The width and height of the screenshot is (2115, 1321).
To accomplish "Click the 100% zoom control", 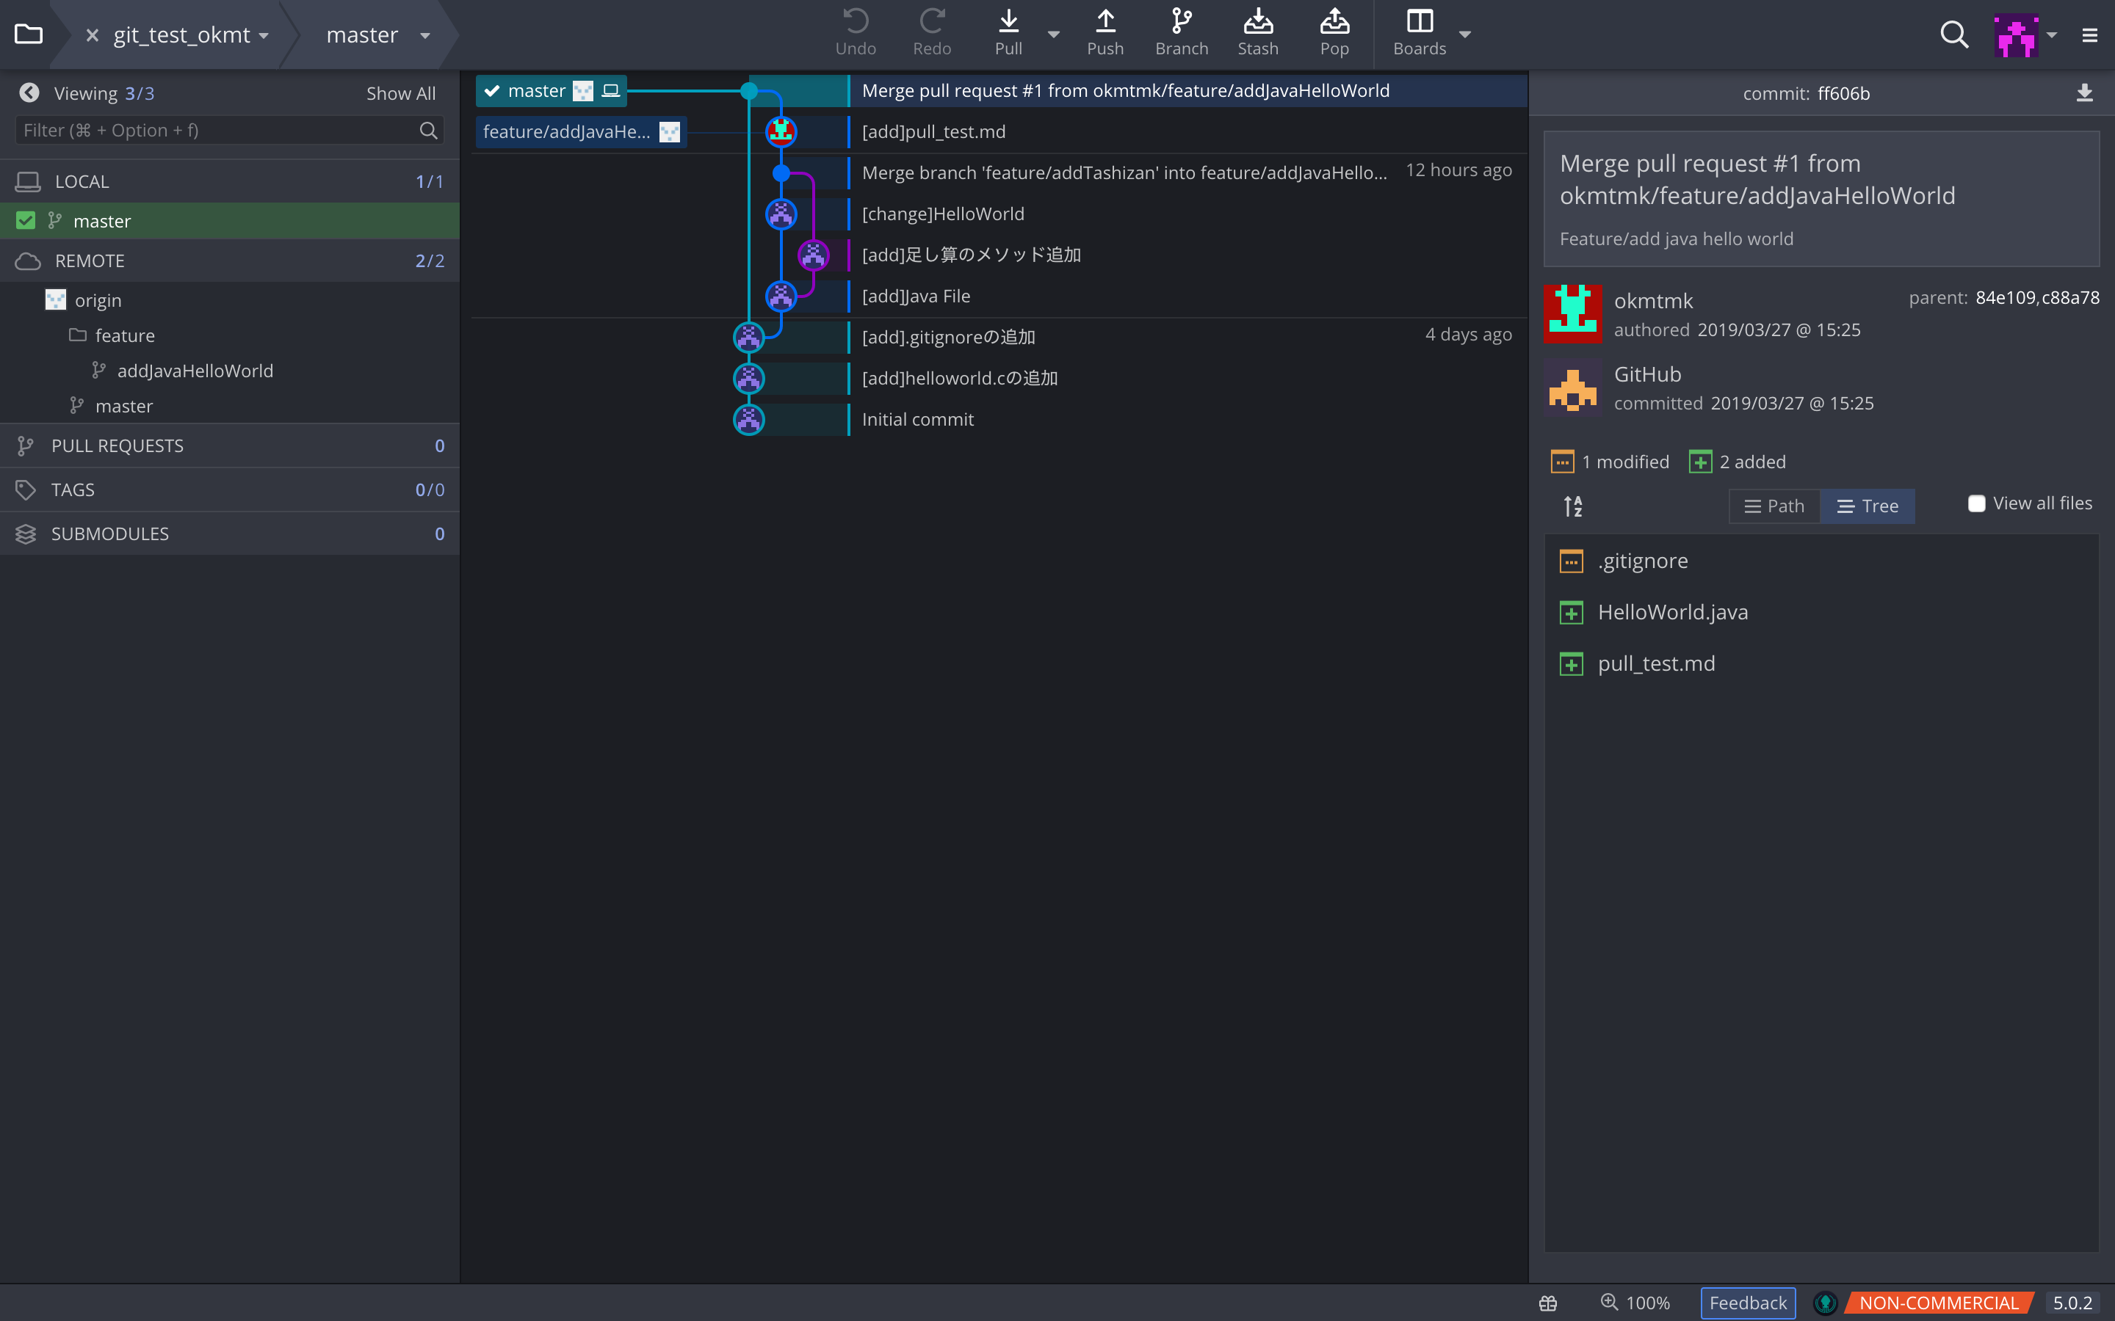I will pos(1635,1303).
